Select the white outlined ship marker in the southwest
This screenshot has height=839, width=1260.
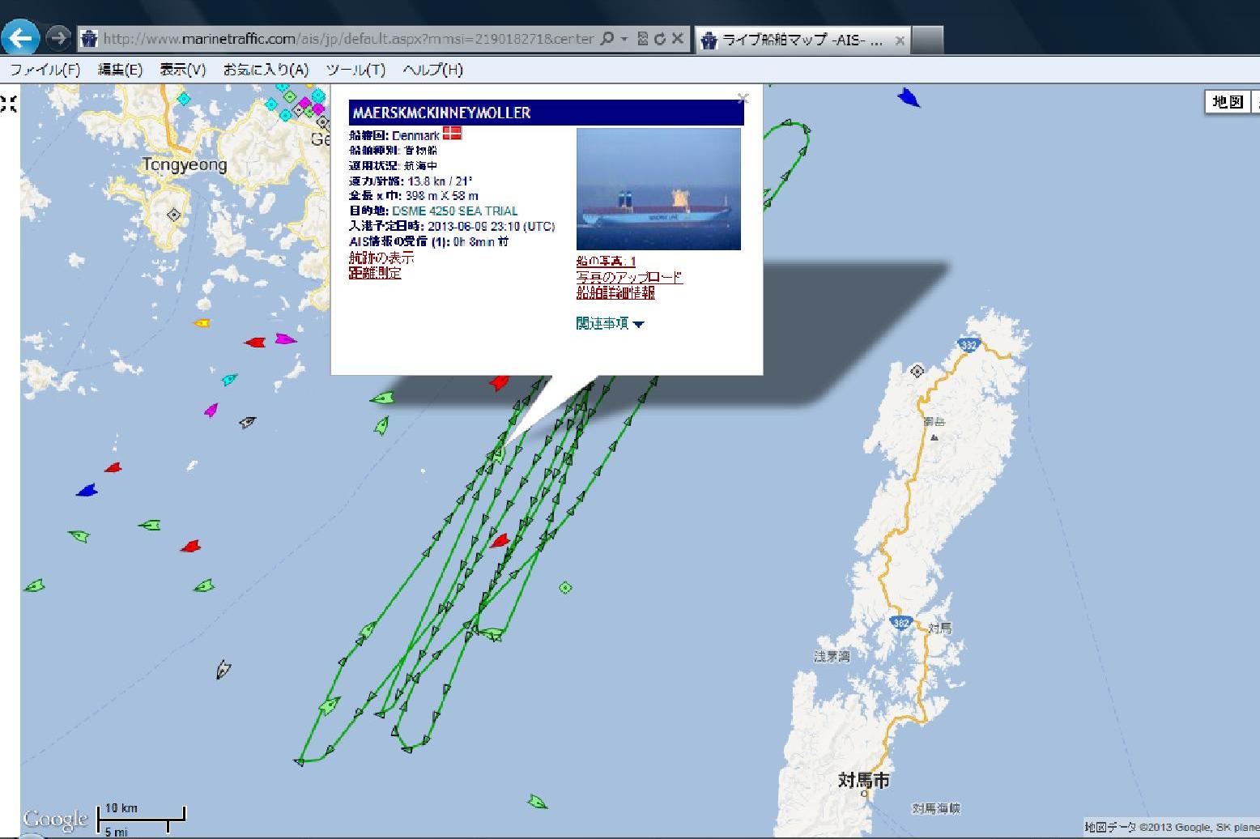pyautogui.click(x=224, y=670)
